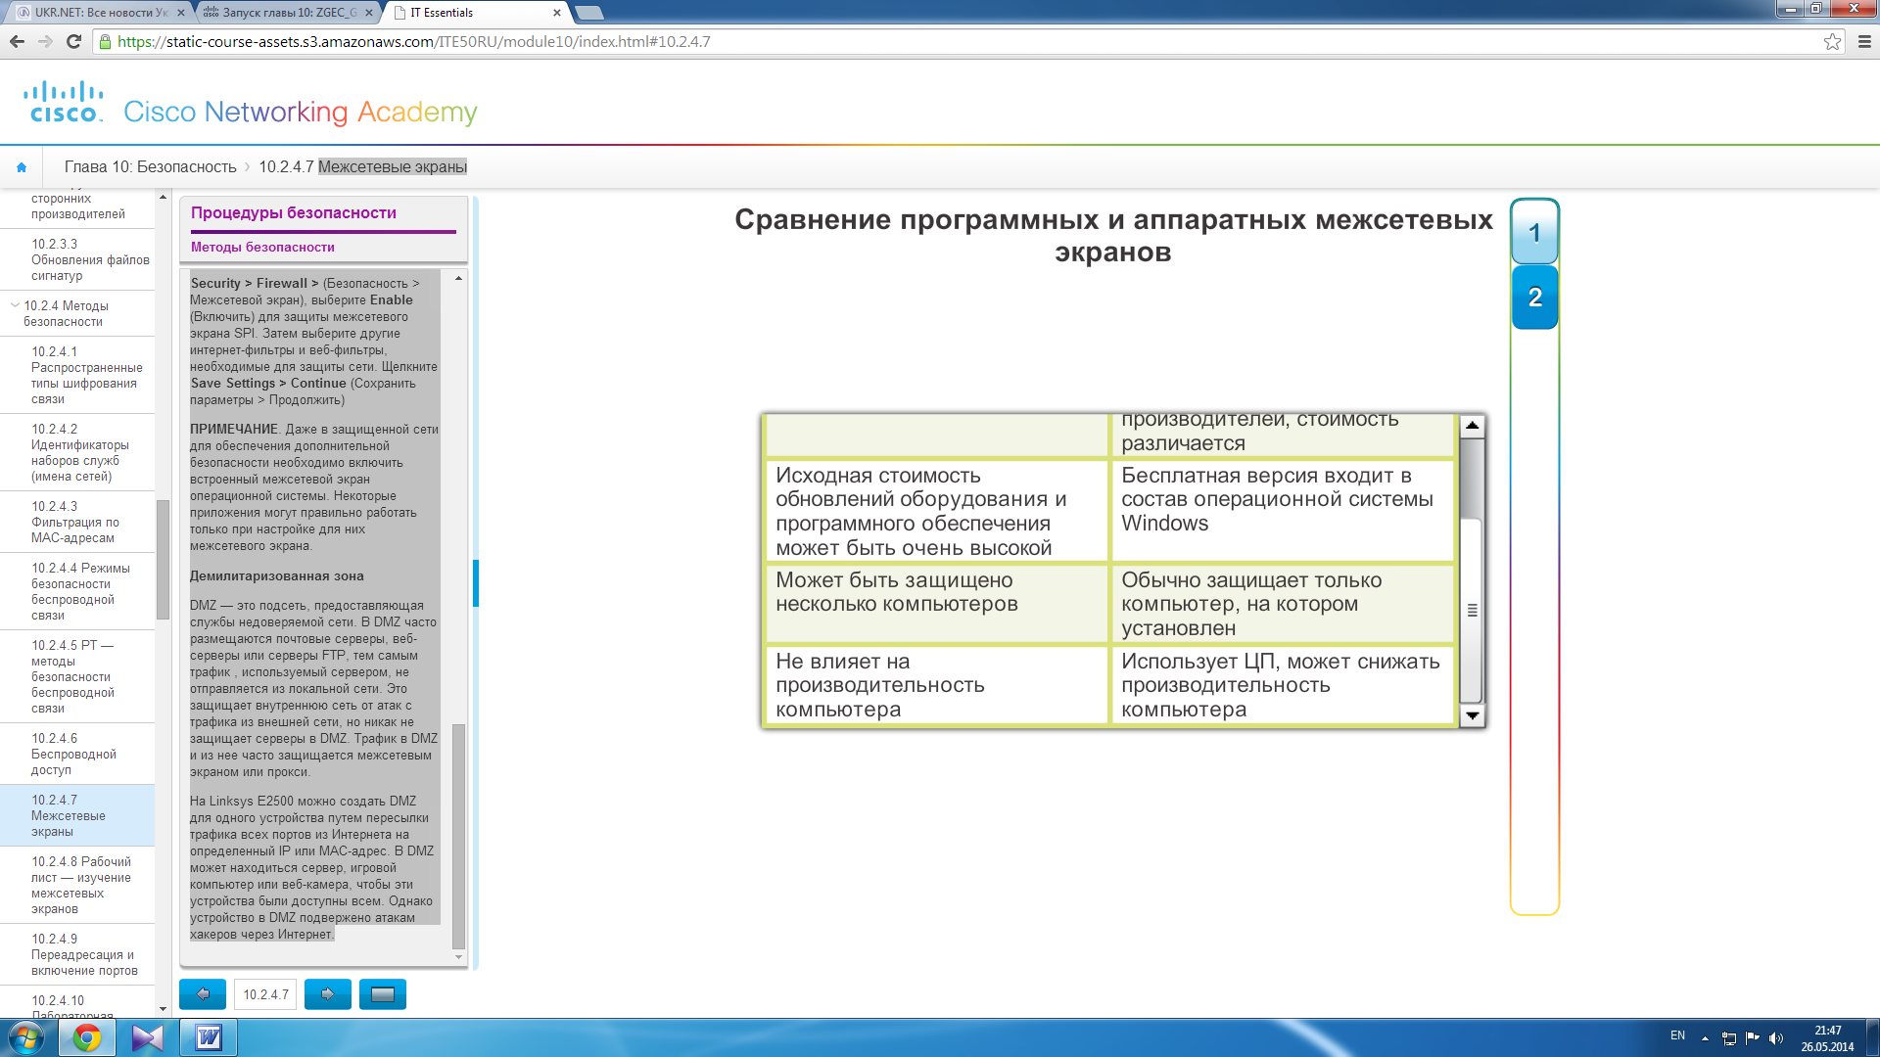1880x1057 pixels.
Task: Collapse 10.2.4 Методы безопасности section
Action: [15, 305]
